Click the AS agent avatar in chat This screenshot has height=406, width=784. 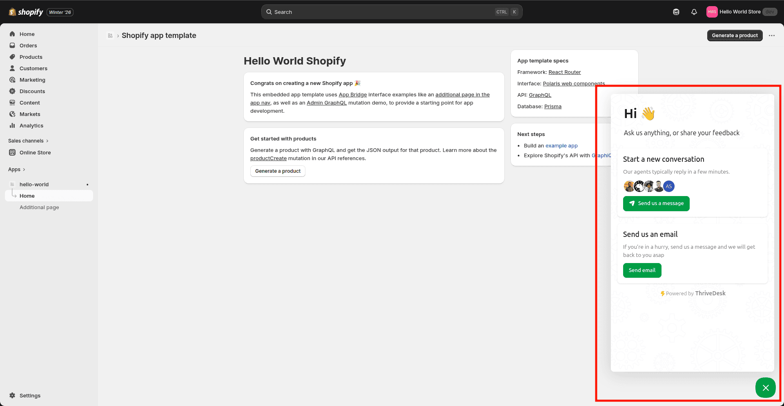[668, 186]
